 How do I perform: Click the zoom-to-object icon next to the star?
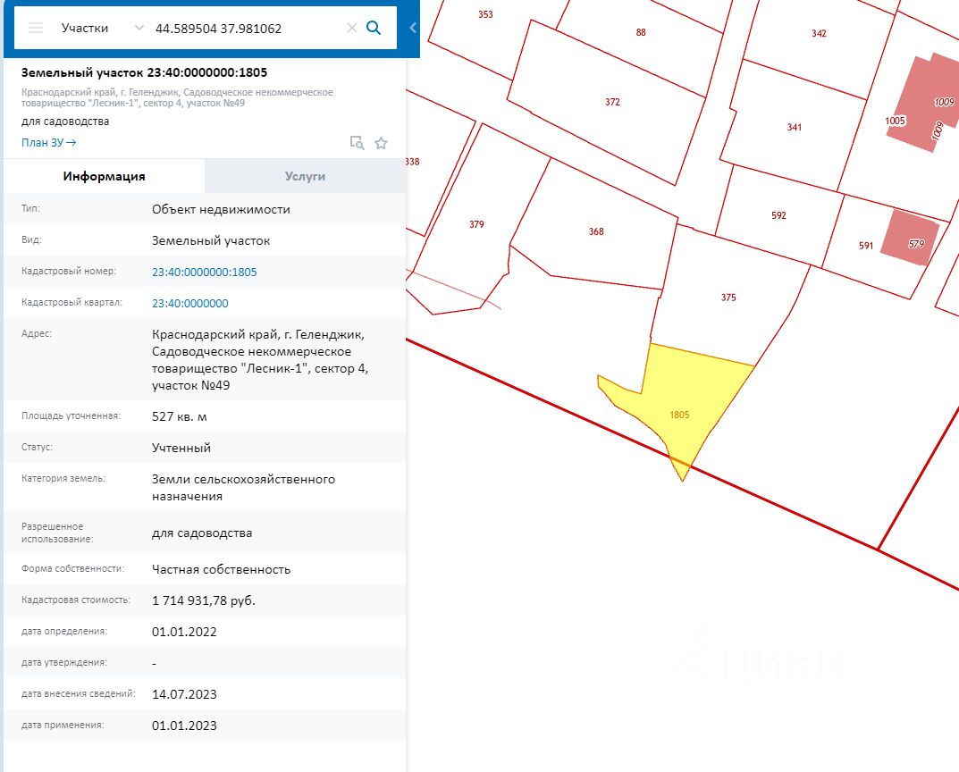(358, 143)
